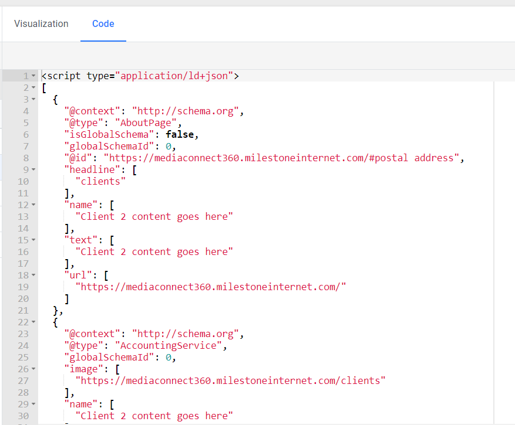
Task: Select the Code tab
Action: tap(103, 24)
